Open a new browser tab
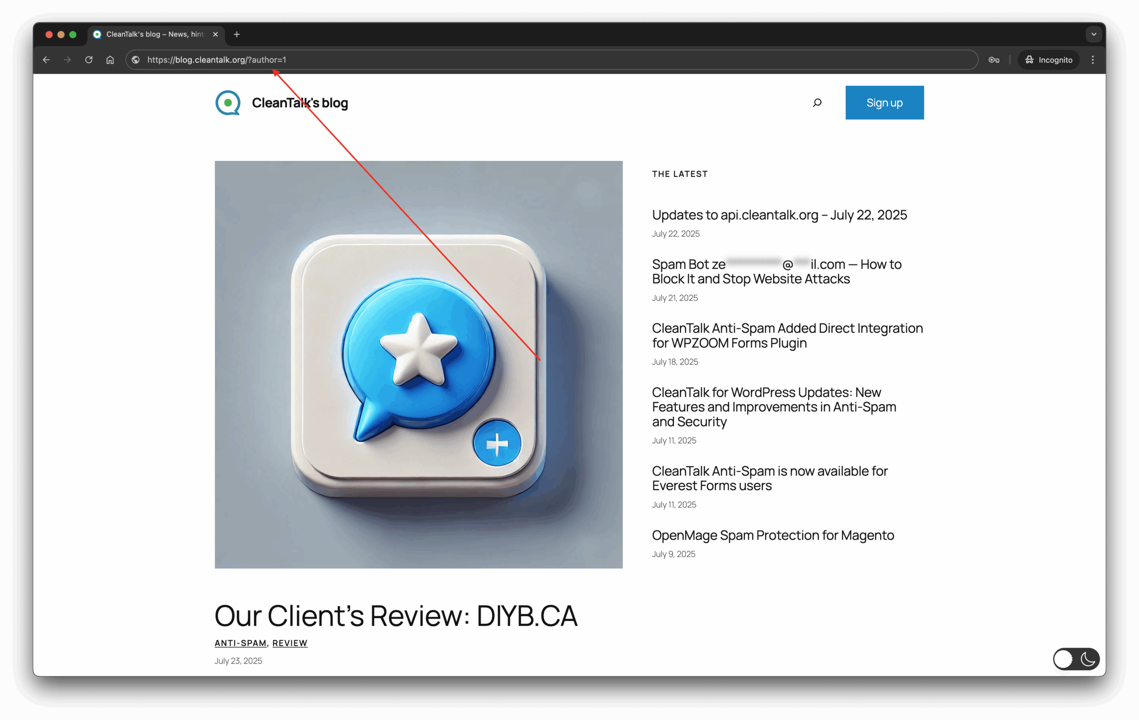Screen dimensions: 1139x720 237,35
